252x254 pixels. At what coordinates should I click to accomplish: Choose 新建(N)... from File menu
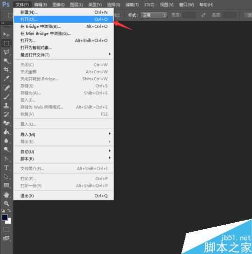64,12
